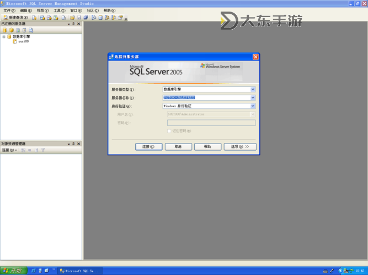Close the Object Explorer panel

(79, 144)
